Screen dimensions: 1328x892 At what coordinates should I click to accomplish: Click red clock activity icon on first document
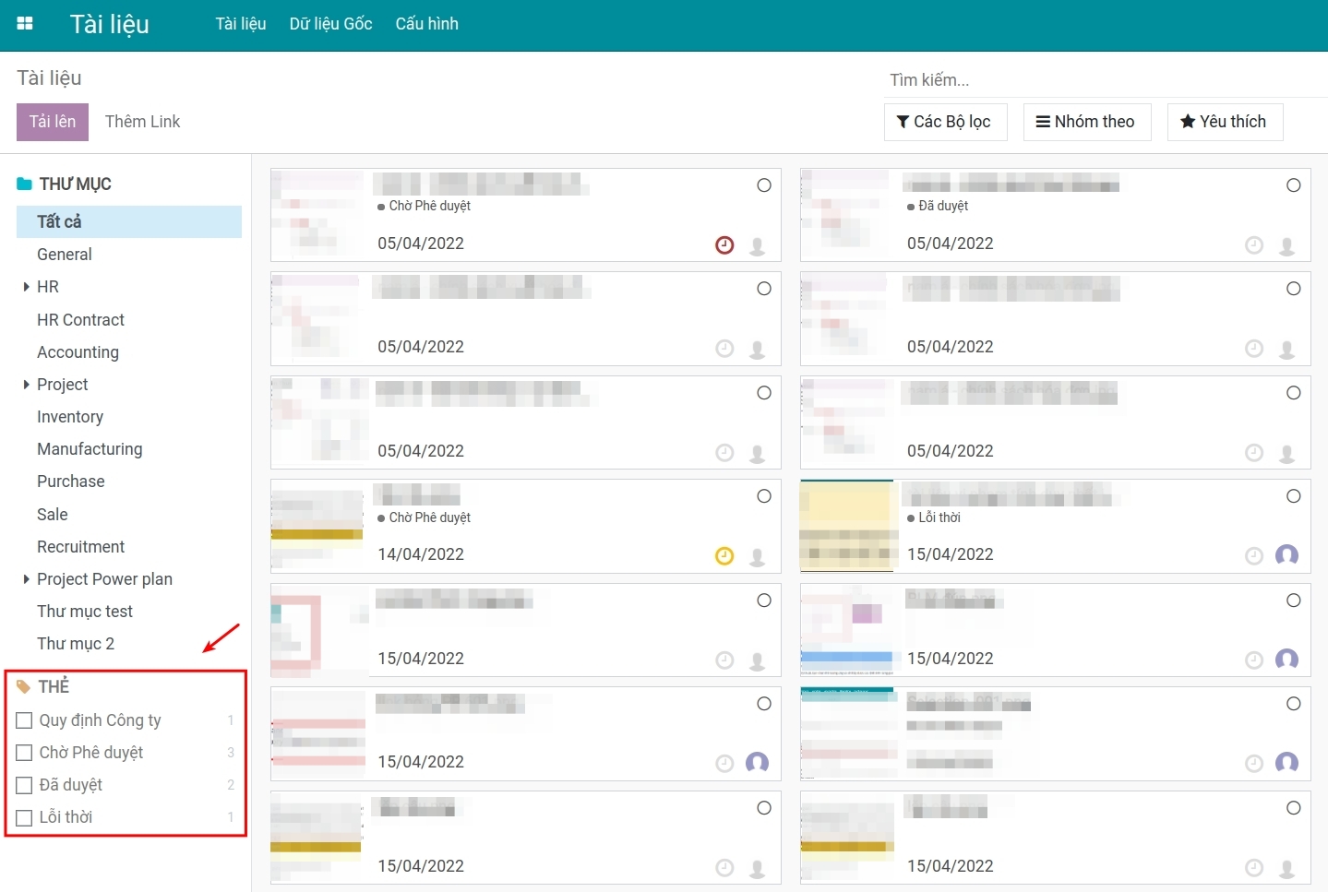point(724,245)
